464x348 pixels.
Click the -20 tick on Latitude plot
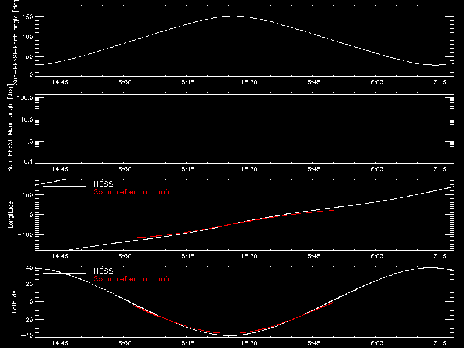tap(27, 320)
